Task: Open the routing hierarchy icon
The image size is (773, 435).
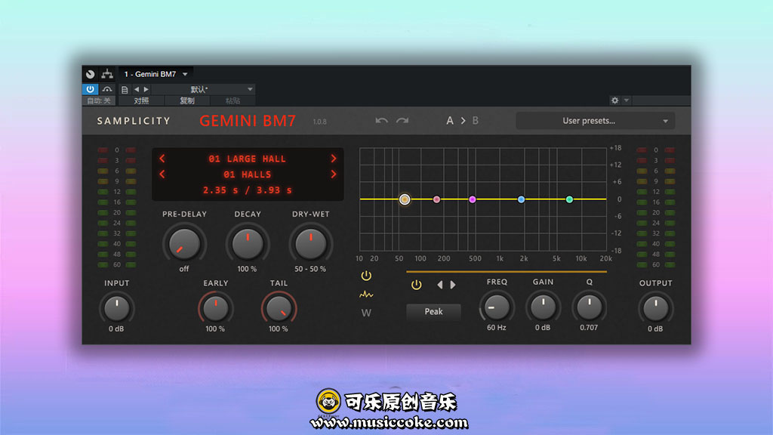Action: click(107, 74)
